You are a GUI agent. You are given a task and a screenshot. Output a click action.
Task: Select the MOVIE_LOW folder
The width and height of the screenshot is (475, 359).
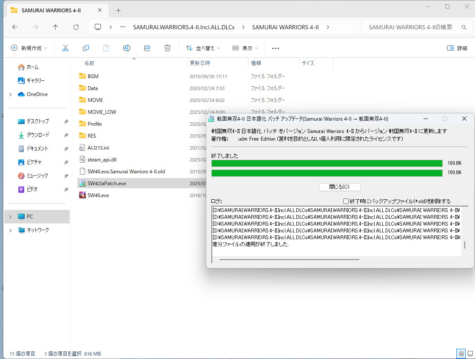coord(97,112)
